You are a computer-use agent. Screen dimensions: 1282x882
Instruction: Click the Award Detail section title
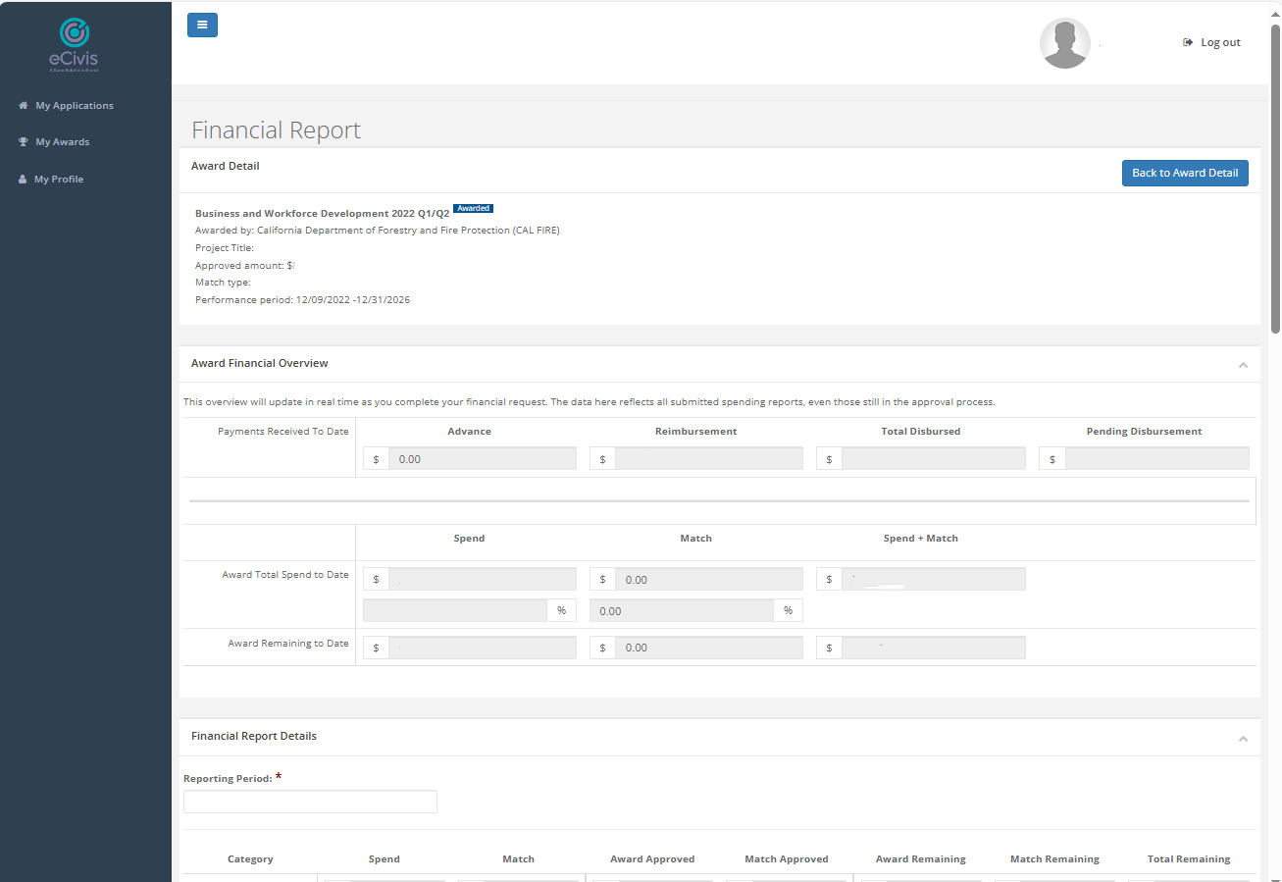(226, 167)
